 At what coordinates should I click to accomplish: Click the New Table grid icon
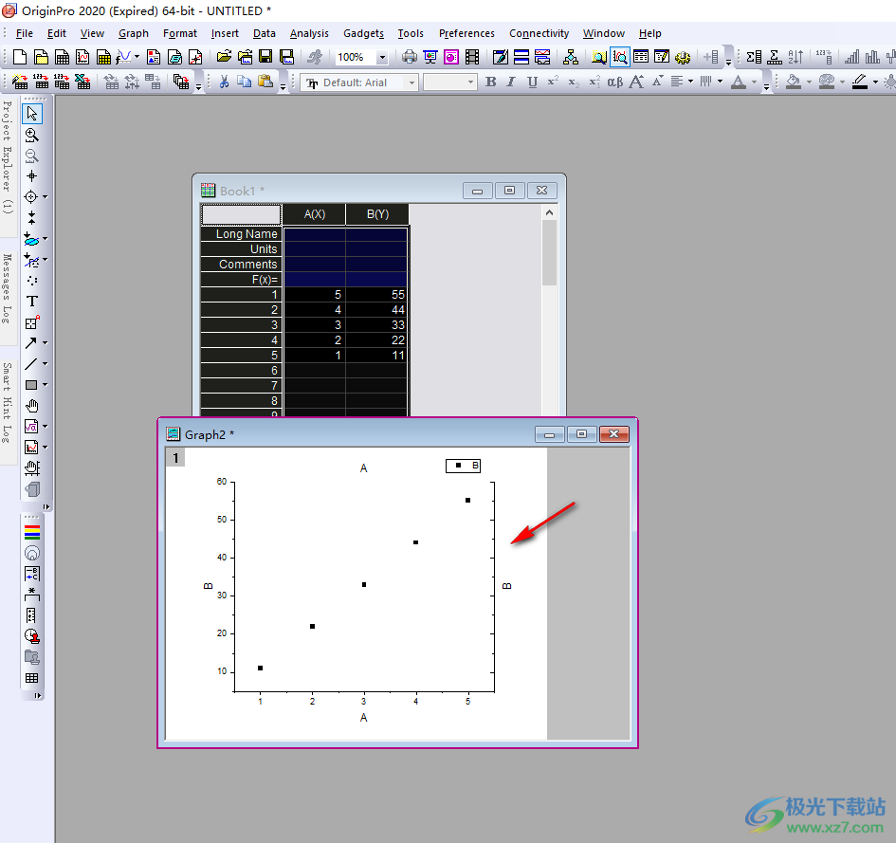pos(32,678)
